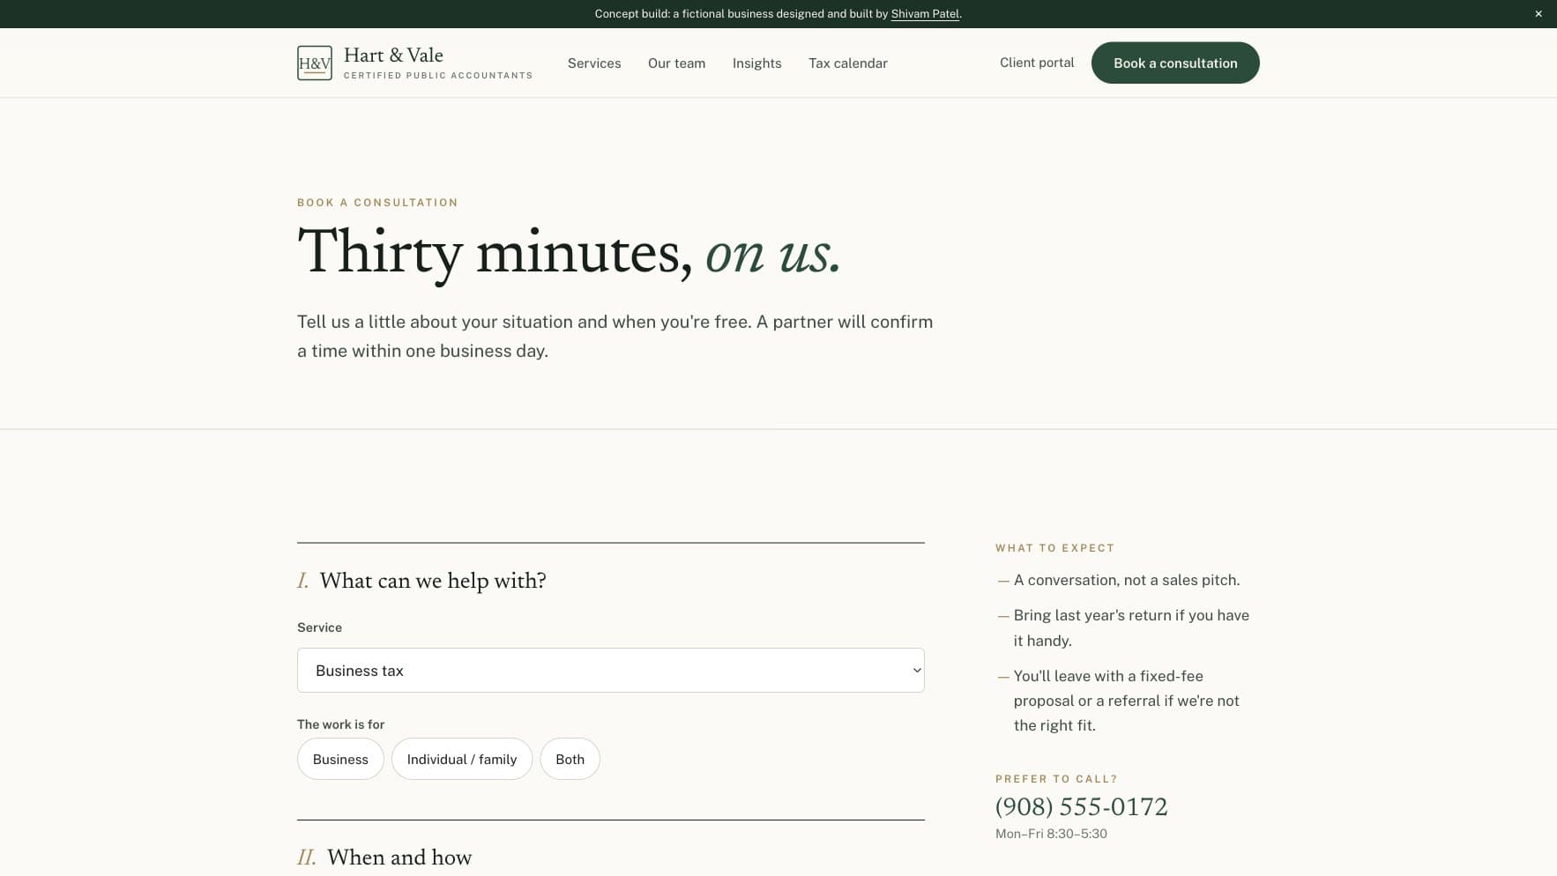Screen dimensions: 1557x876
Task: Go to Our team page
Action: point(676,63)
